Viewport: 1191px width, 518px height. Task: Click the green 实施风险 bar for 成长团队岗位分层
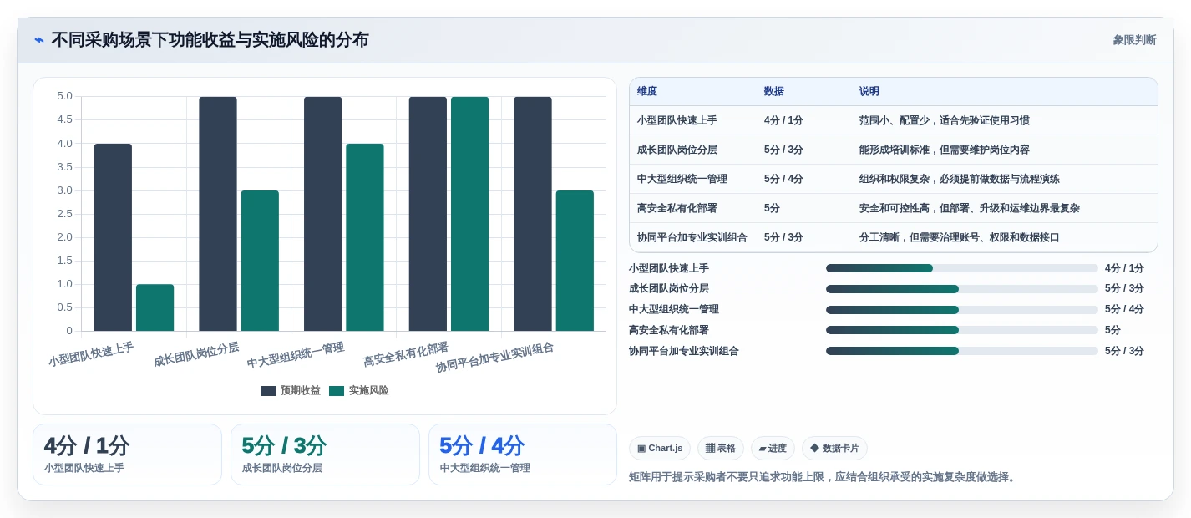tap(260, 261)
